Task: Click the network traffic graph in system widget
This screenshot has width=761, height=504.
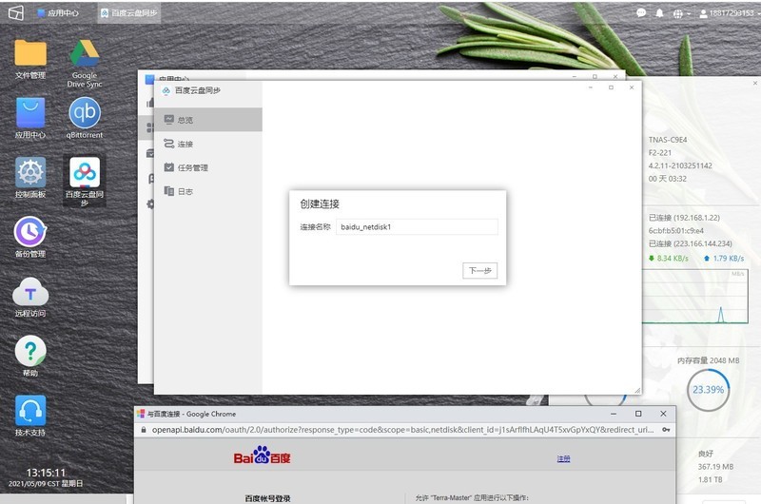Action: [695, 297]
